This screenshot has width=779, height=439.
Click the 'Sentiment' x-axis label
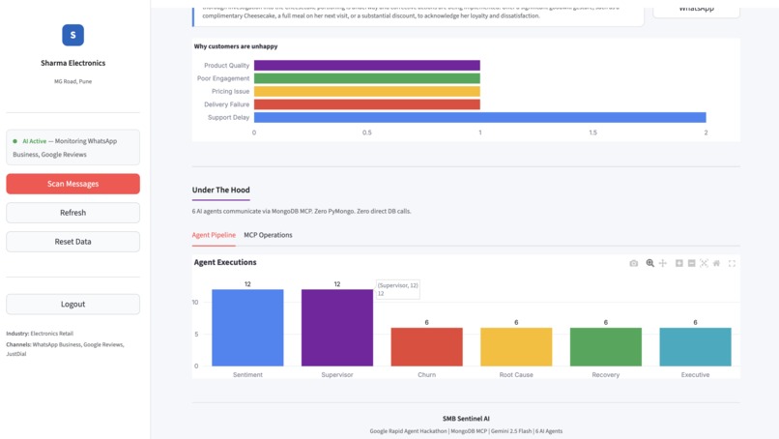[247, 375]
